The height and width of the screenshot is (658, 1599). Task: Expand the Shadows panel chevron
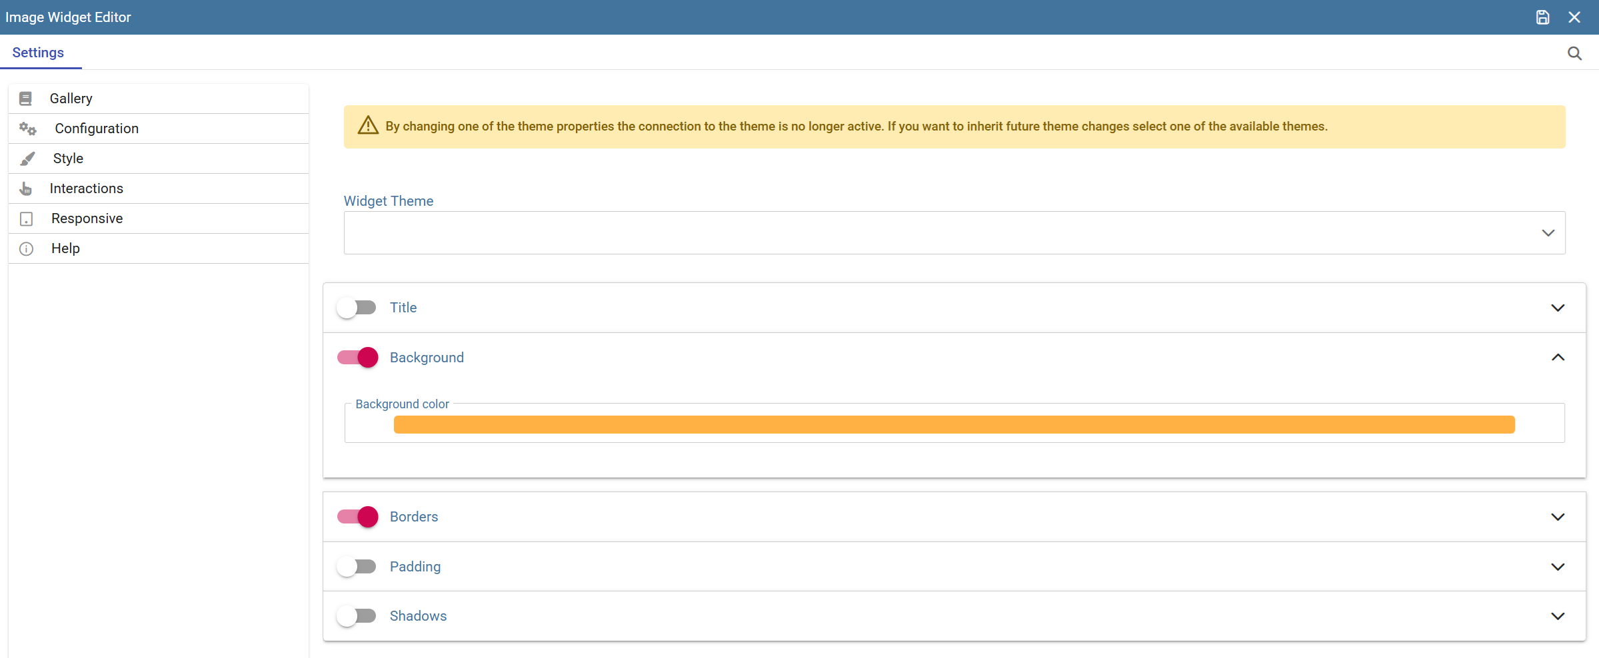1558,616
